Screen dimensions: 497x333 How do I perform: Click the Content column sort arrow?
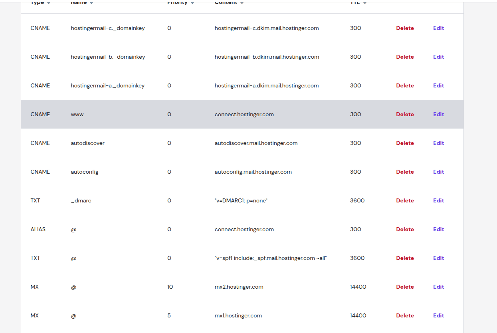point(242,2)
